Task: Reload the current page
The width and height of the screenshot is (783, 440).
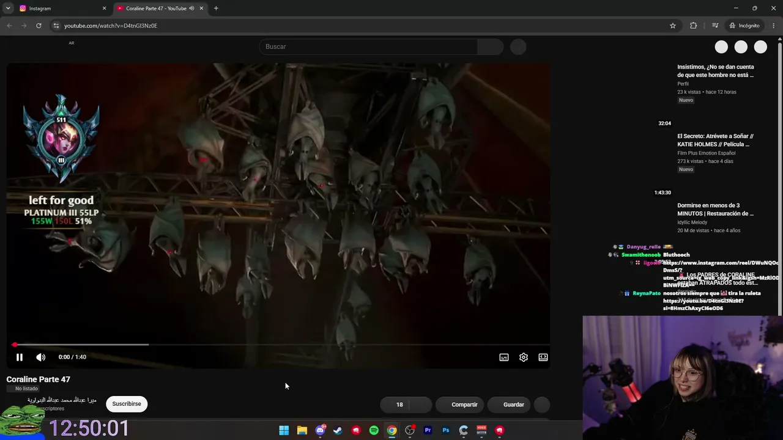Action: pyautogui.click(x=39, y=26)
